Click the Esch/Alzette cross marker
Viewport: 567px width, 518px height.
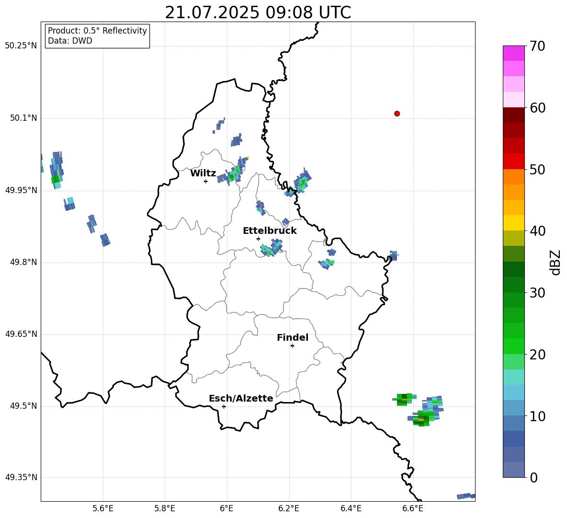pos(224,406)
